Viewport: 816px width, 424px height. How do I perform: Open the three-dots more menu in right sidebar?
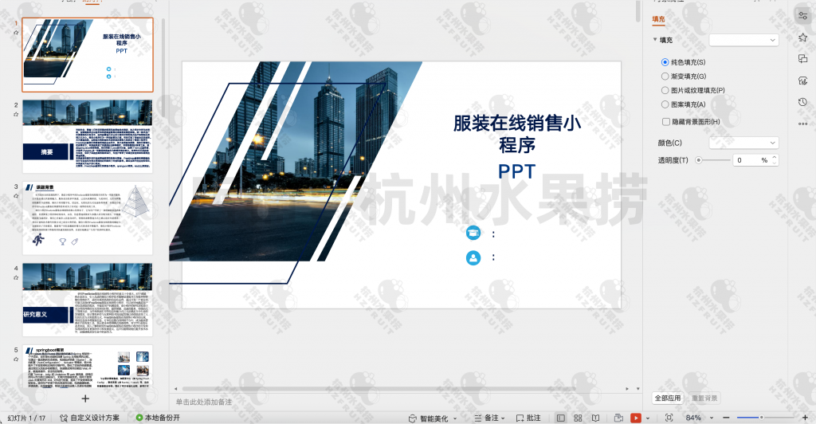coord(803,124)
